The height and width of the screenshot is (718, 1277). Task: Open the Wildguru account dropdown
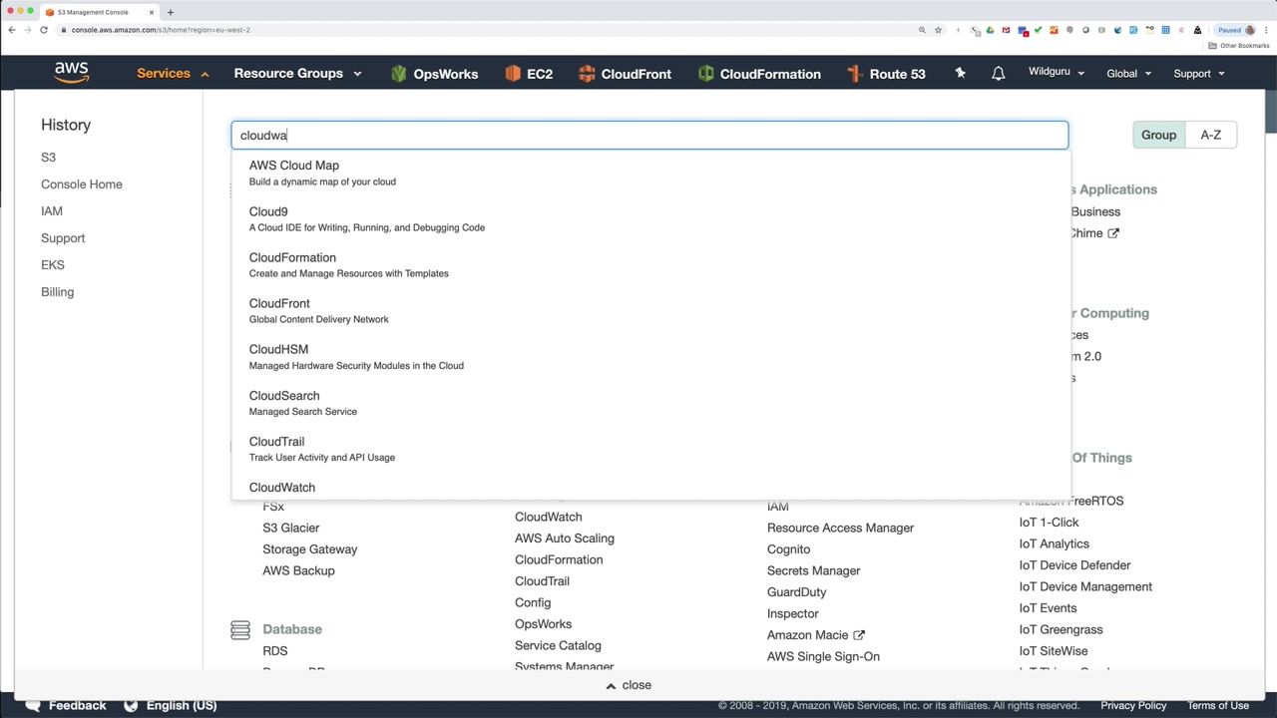point(1057,73)
